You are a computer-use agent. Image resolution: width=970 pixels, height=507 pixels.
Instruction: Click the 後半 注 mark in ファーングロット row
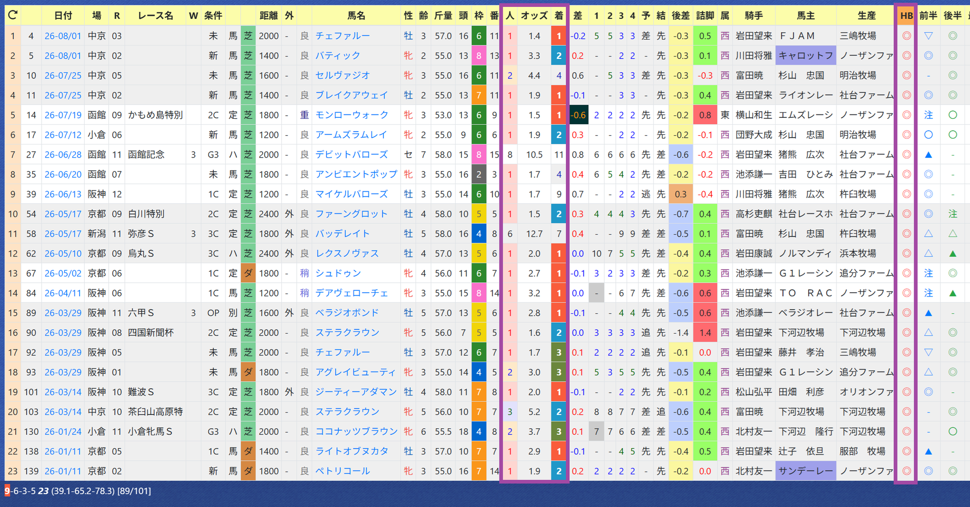(953, 214)
